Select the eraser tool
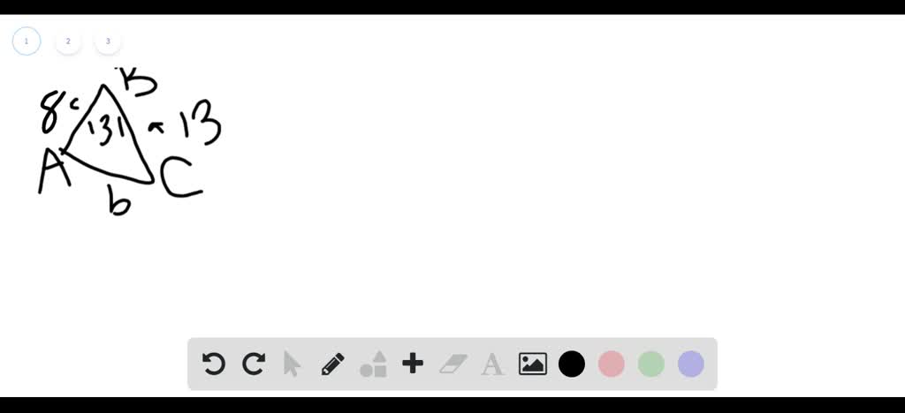The height and width of the screenshot is (413, 905). pos(453,364)
